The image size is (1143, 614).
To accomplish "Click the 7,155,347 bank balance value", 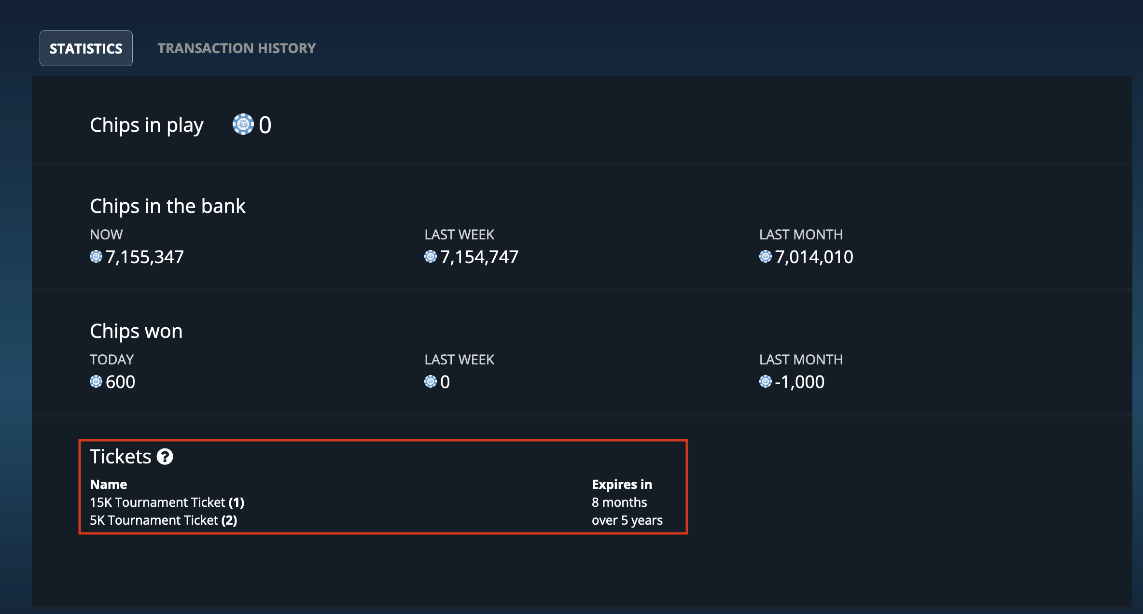I will [145, 257].
